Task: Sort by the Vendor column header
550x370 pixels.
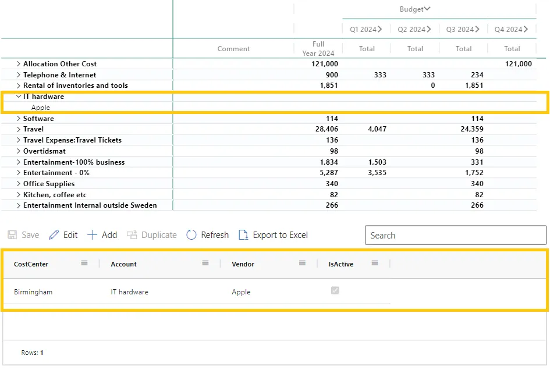Action: click(243, 264)
